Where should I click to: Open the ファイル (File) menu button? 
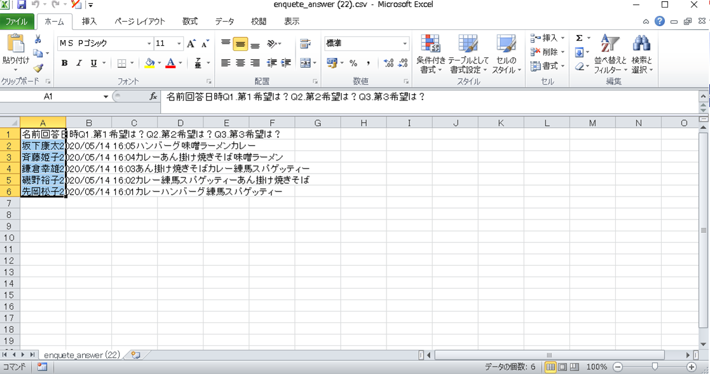pyautogui.click(x=17, y=21)
